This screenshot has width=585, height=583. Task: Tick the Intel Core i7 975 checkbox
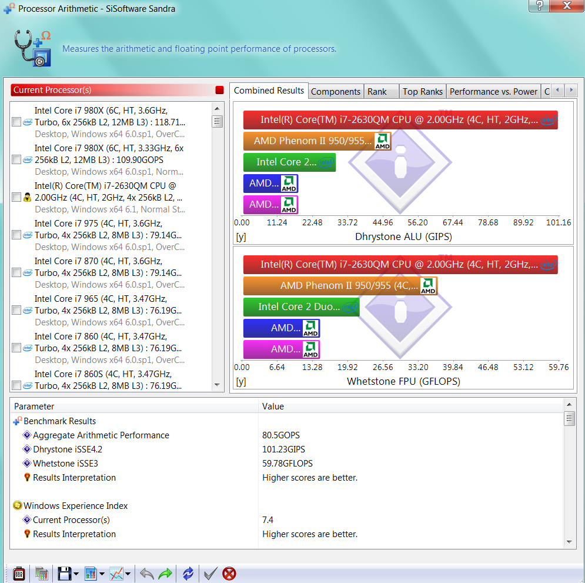tap(16, 235)
